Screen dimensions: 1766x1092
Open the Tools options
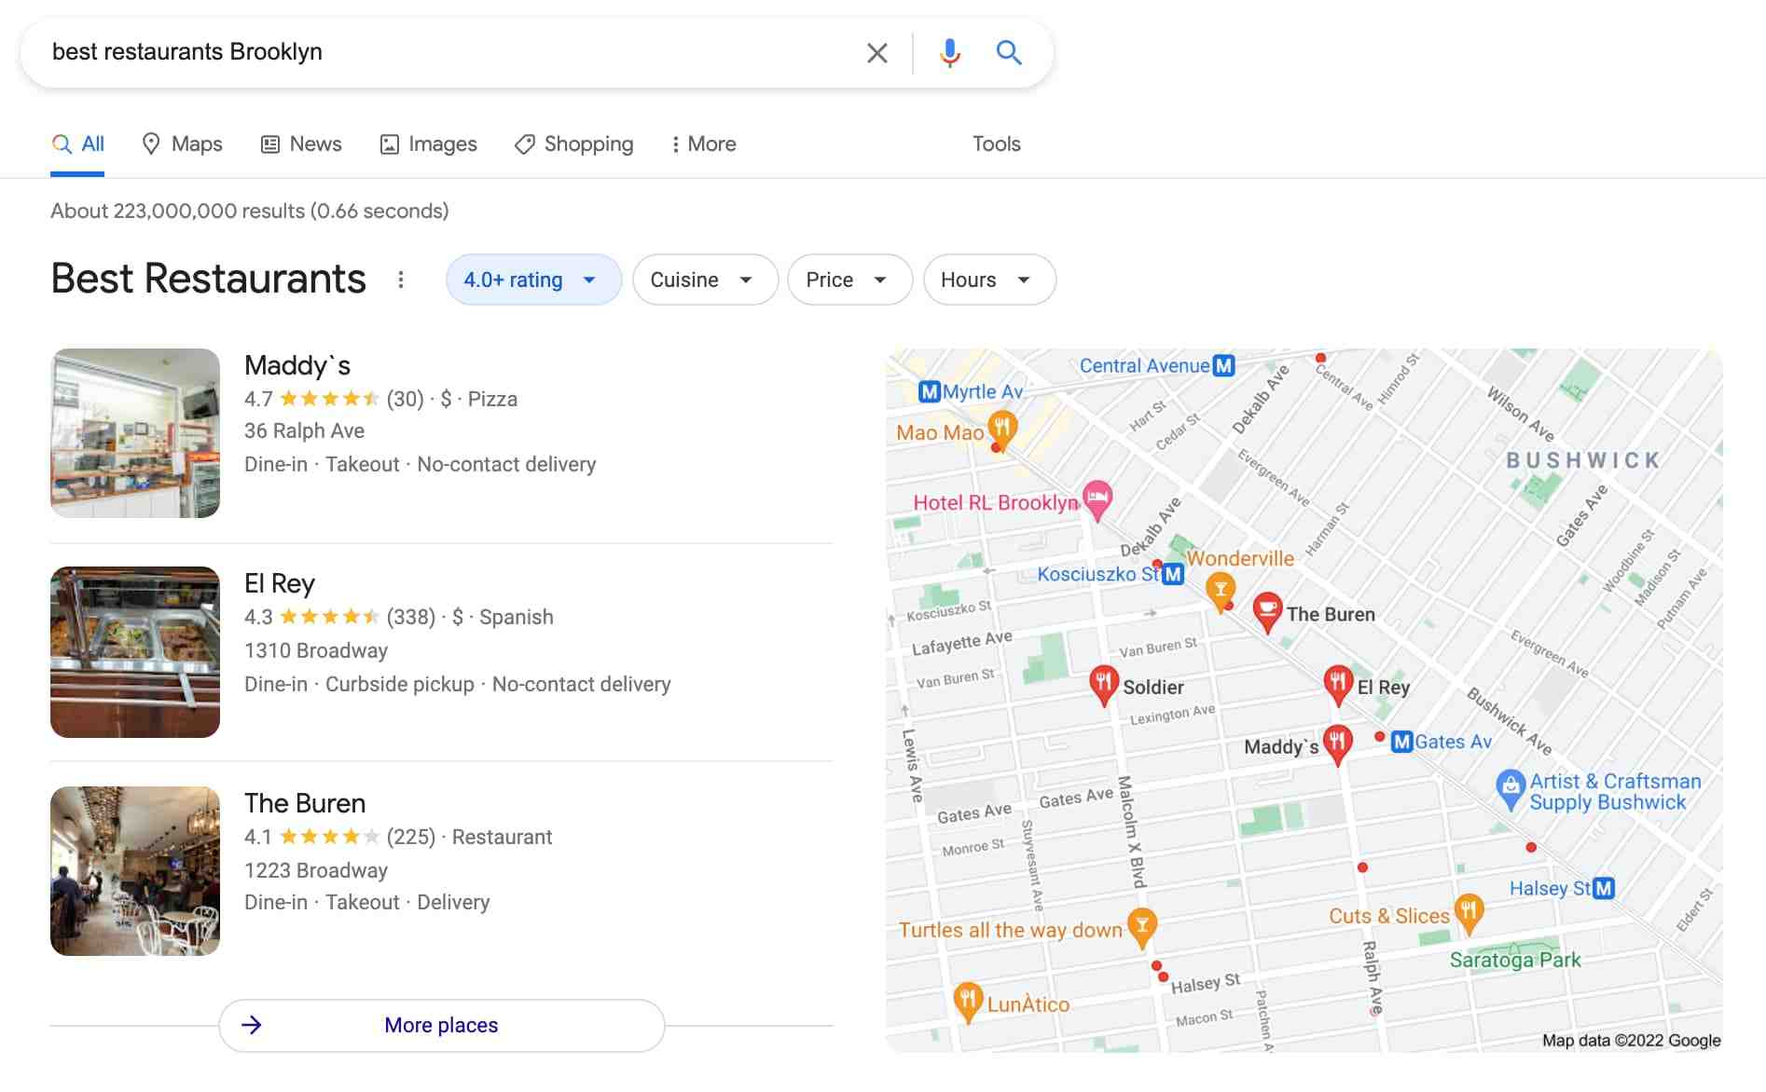pos(996,143)
